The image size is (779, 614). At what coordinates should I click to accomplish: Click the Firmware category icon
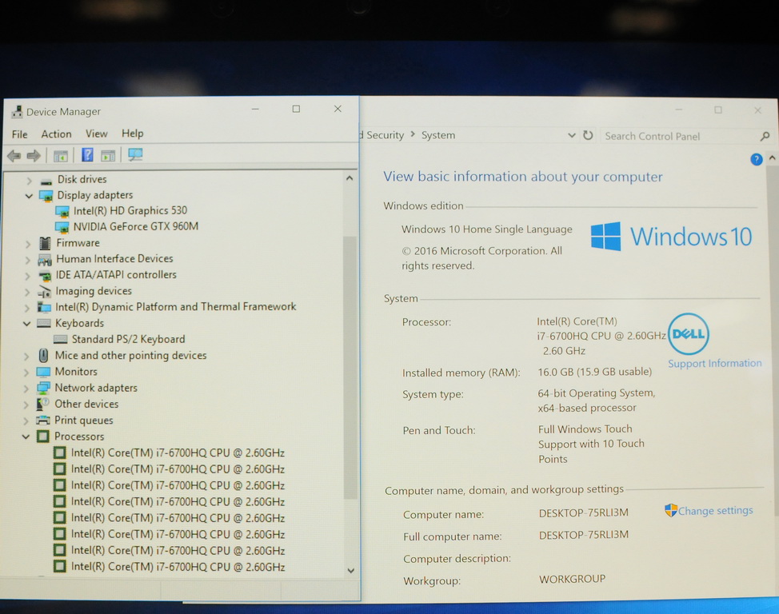46,243
